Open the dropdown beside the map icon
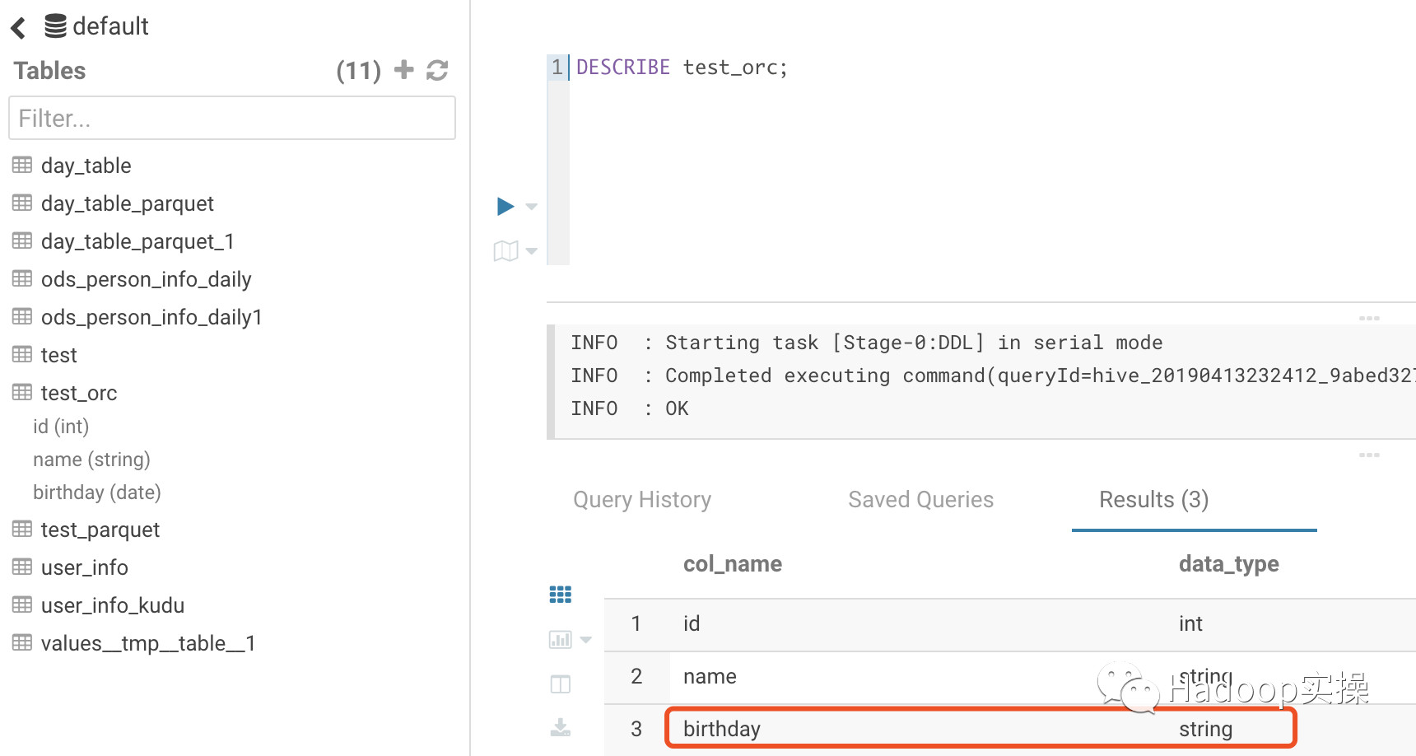 (531, 252)
